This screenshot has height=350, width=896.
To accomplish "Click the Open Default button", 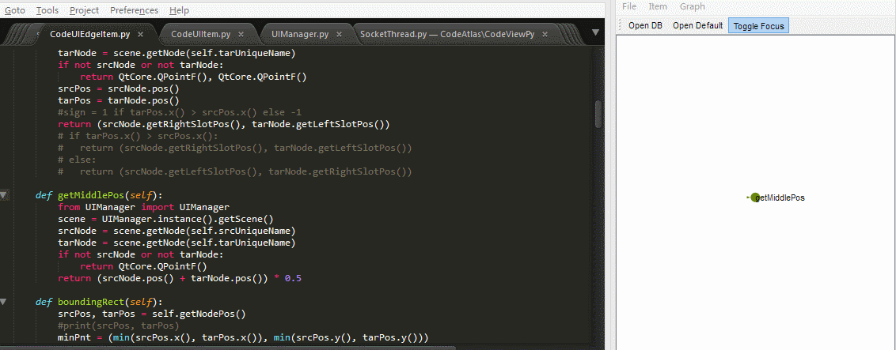I will tap(697, 25).
